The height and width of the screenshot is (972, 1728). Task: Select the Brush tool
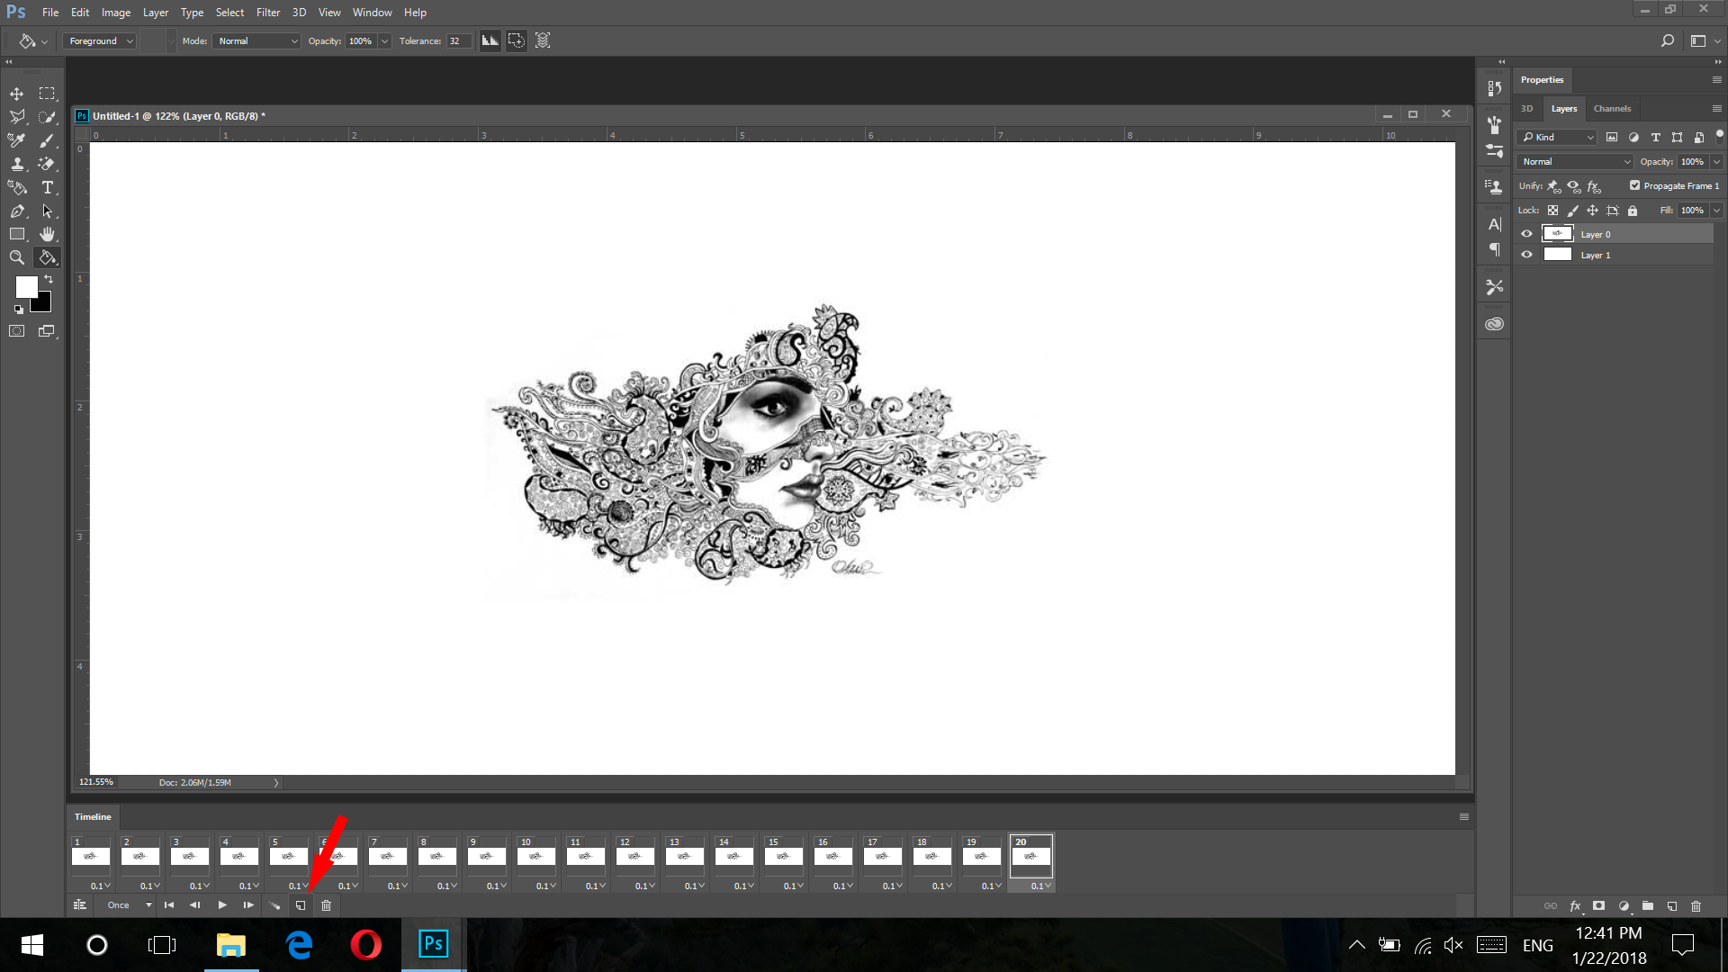(47, 140)
